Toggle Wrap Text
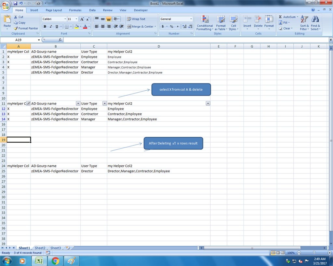This screenshot has width=333, height=266. pyautogui.click(x=136, y=19)
